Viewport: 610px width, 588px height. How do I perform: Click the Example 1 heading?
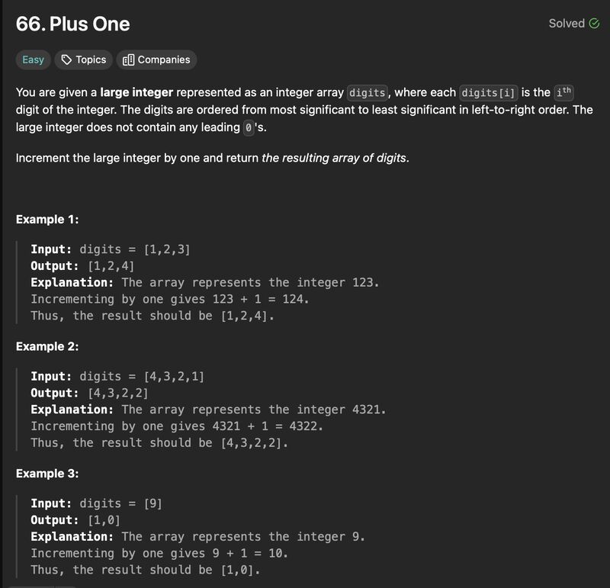point(47,220)
